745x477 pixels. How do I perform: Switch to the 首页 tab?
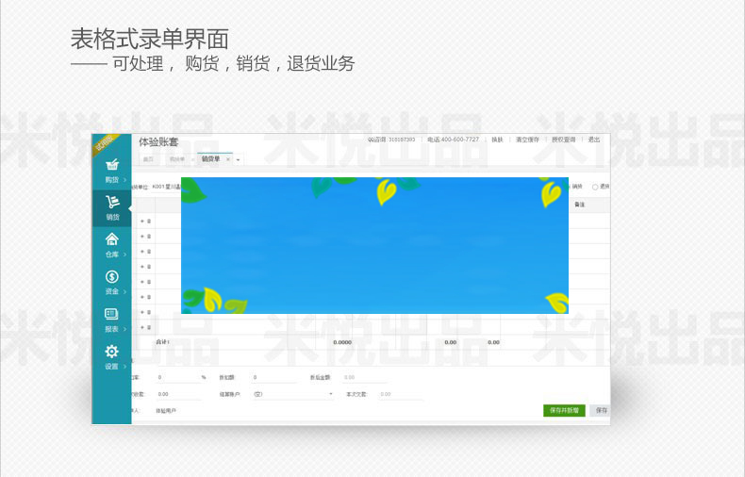148,159
